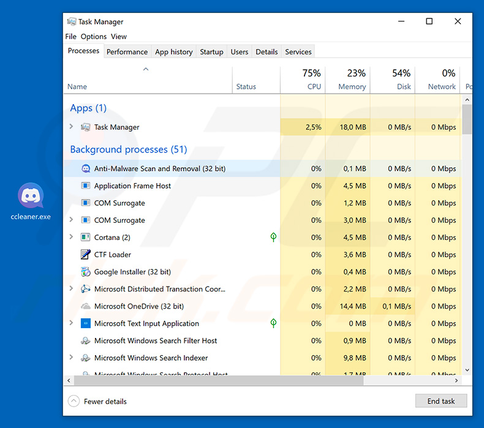Click the horizontal scrollbar right arrow

[456, 381]
